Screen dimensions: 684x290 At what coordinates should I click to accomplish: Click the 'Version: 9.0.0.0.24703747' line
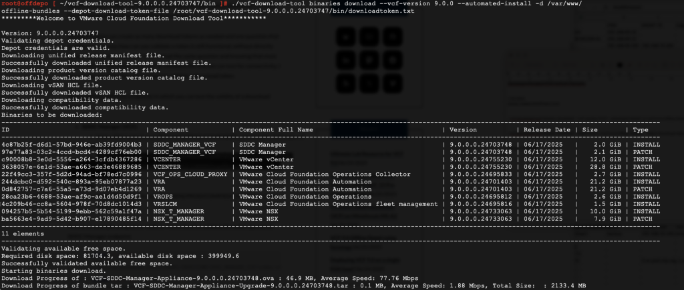[50, 33]
